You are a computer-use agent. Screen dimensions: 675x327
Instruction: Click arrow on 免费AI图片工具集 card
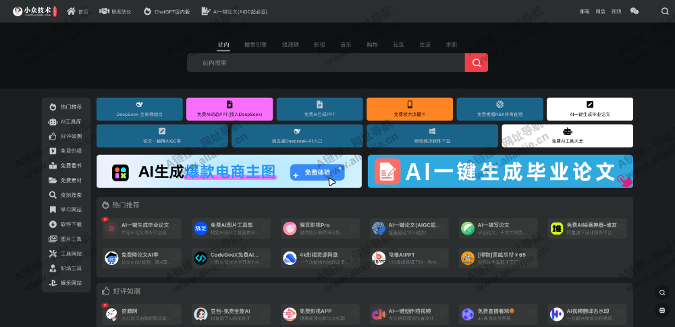point(265,227)
